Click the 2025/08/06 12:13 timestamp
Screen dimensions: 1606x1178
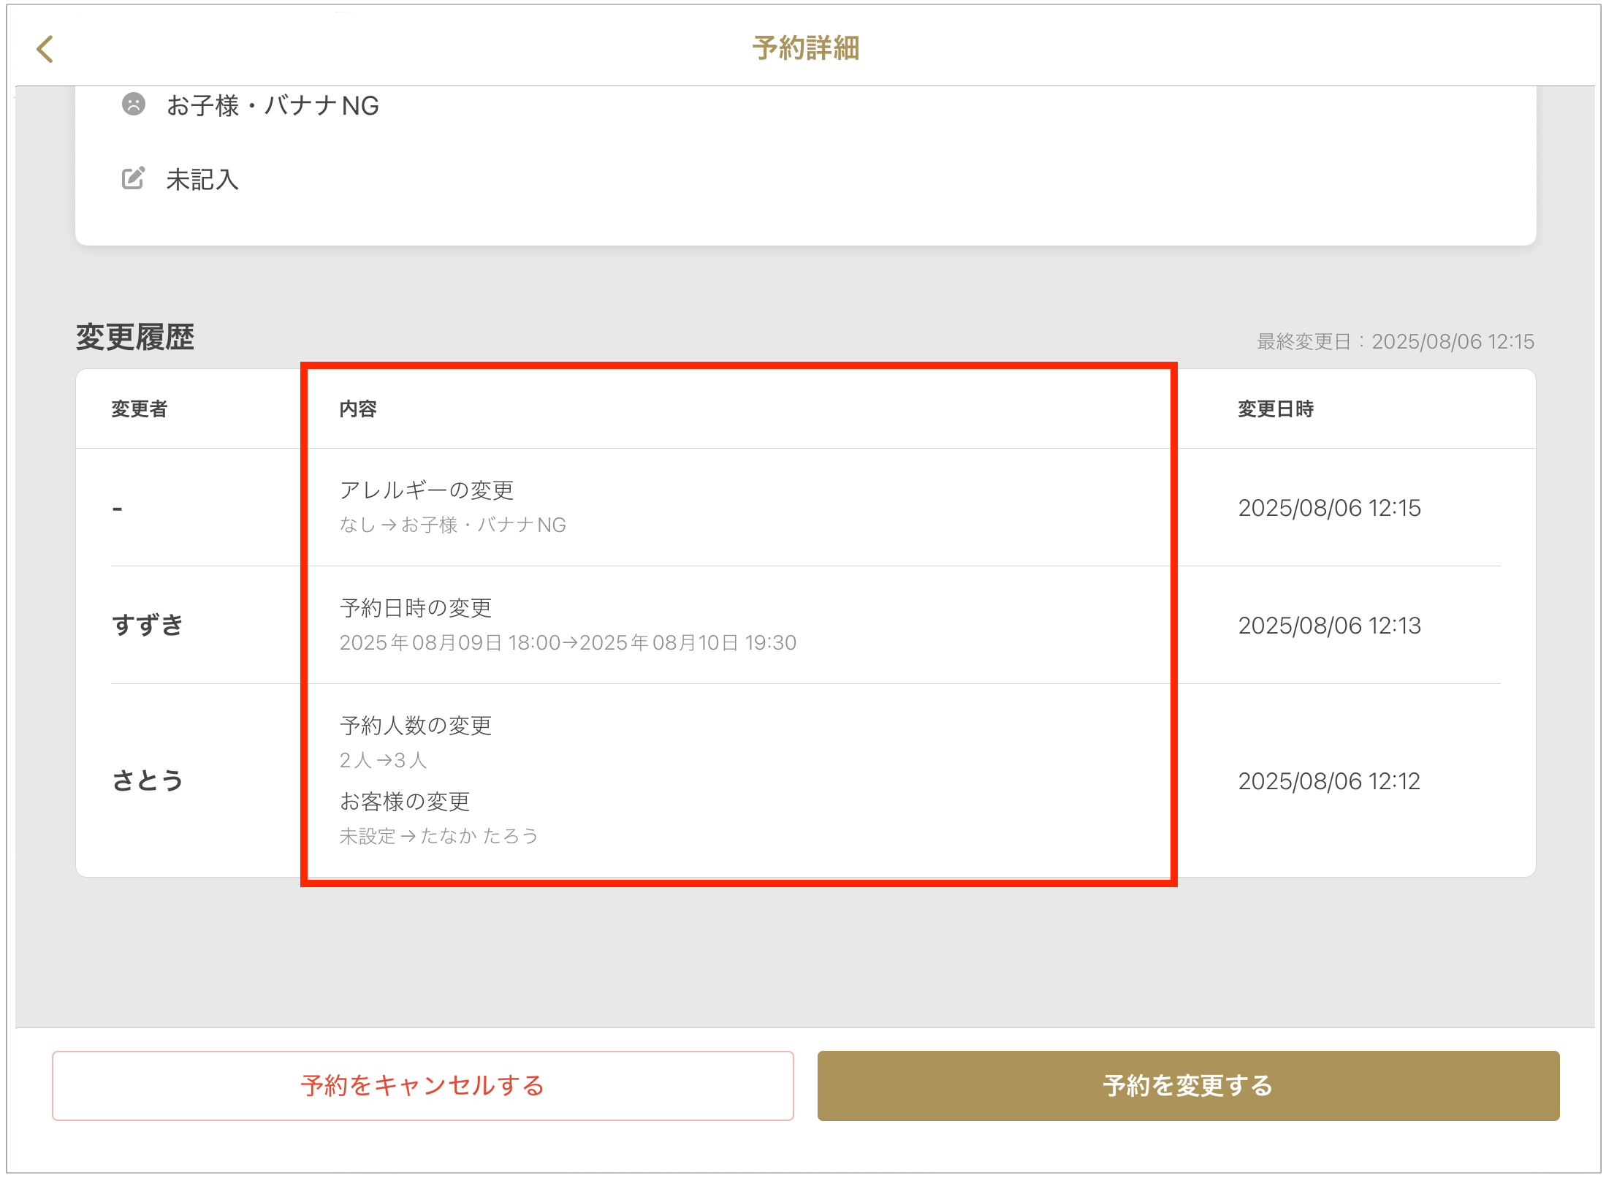1329,626
